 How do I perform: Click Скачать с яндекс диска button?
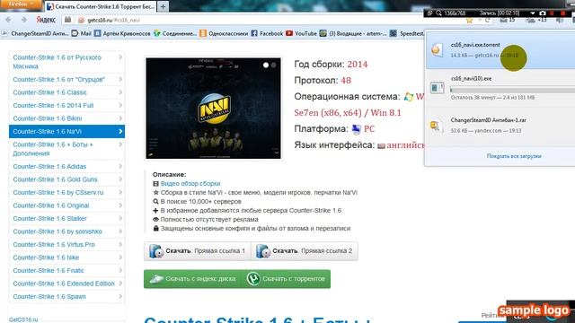[x=192, y=279]
